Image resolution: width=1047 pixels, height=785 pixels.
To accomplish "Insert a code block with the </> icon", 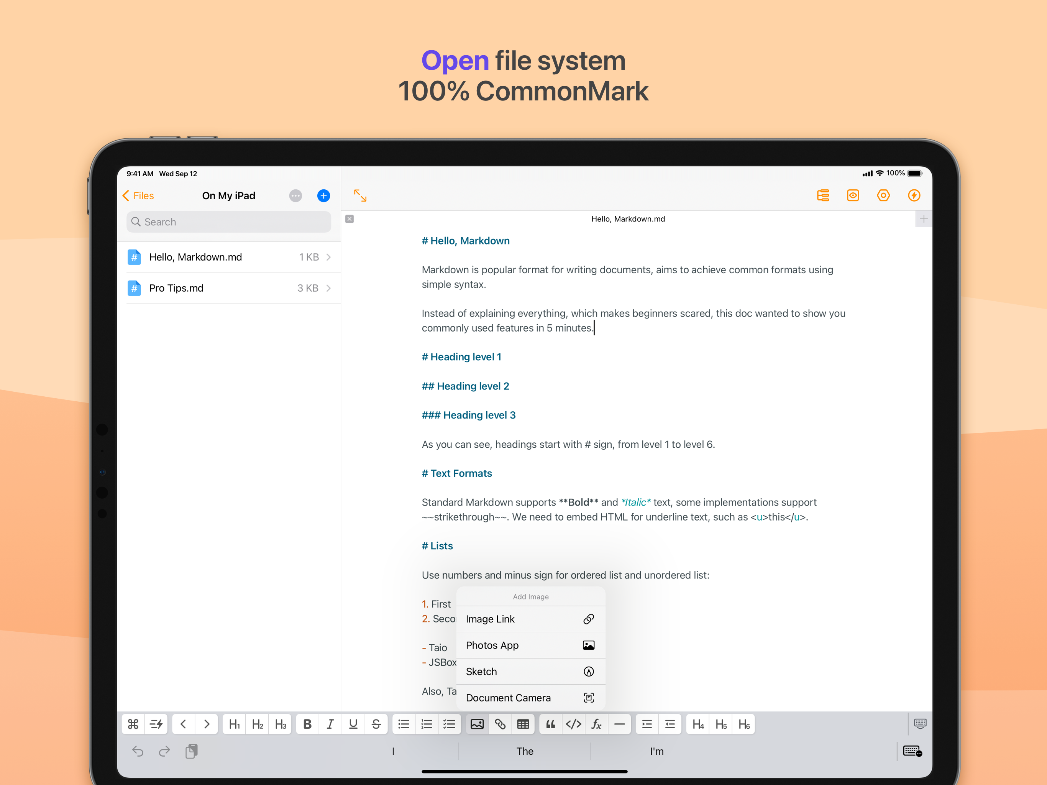I will 573,724.
